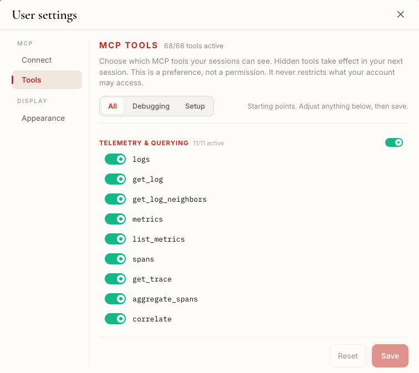Click the Reset button

pos(348,356)
